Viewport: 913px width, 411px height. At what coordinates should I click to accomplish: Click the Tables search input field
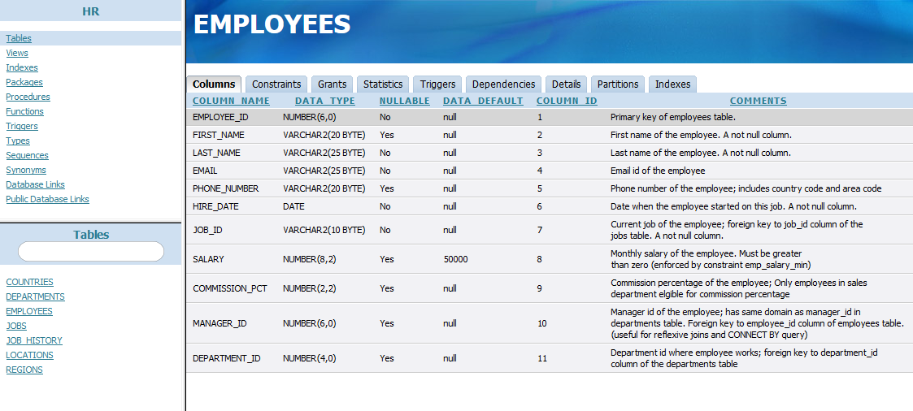pos(91,252)
